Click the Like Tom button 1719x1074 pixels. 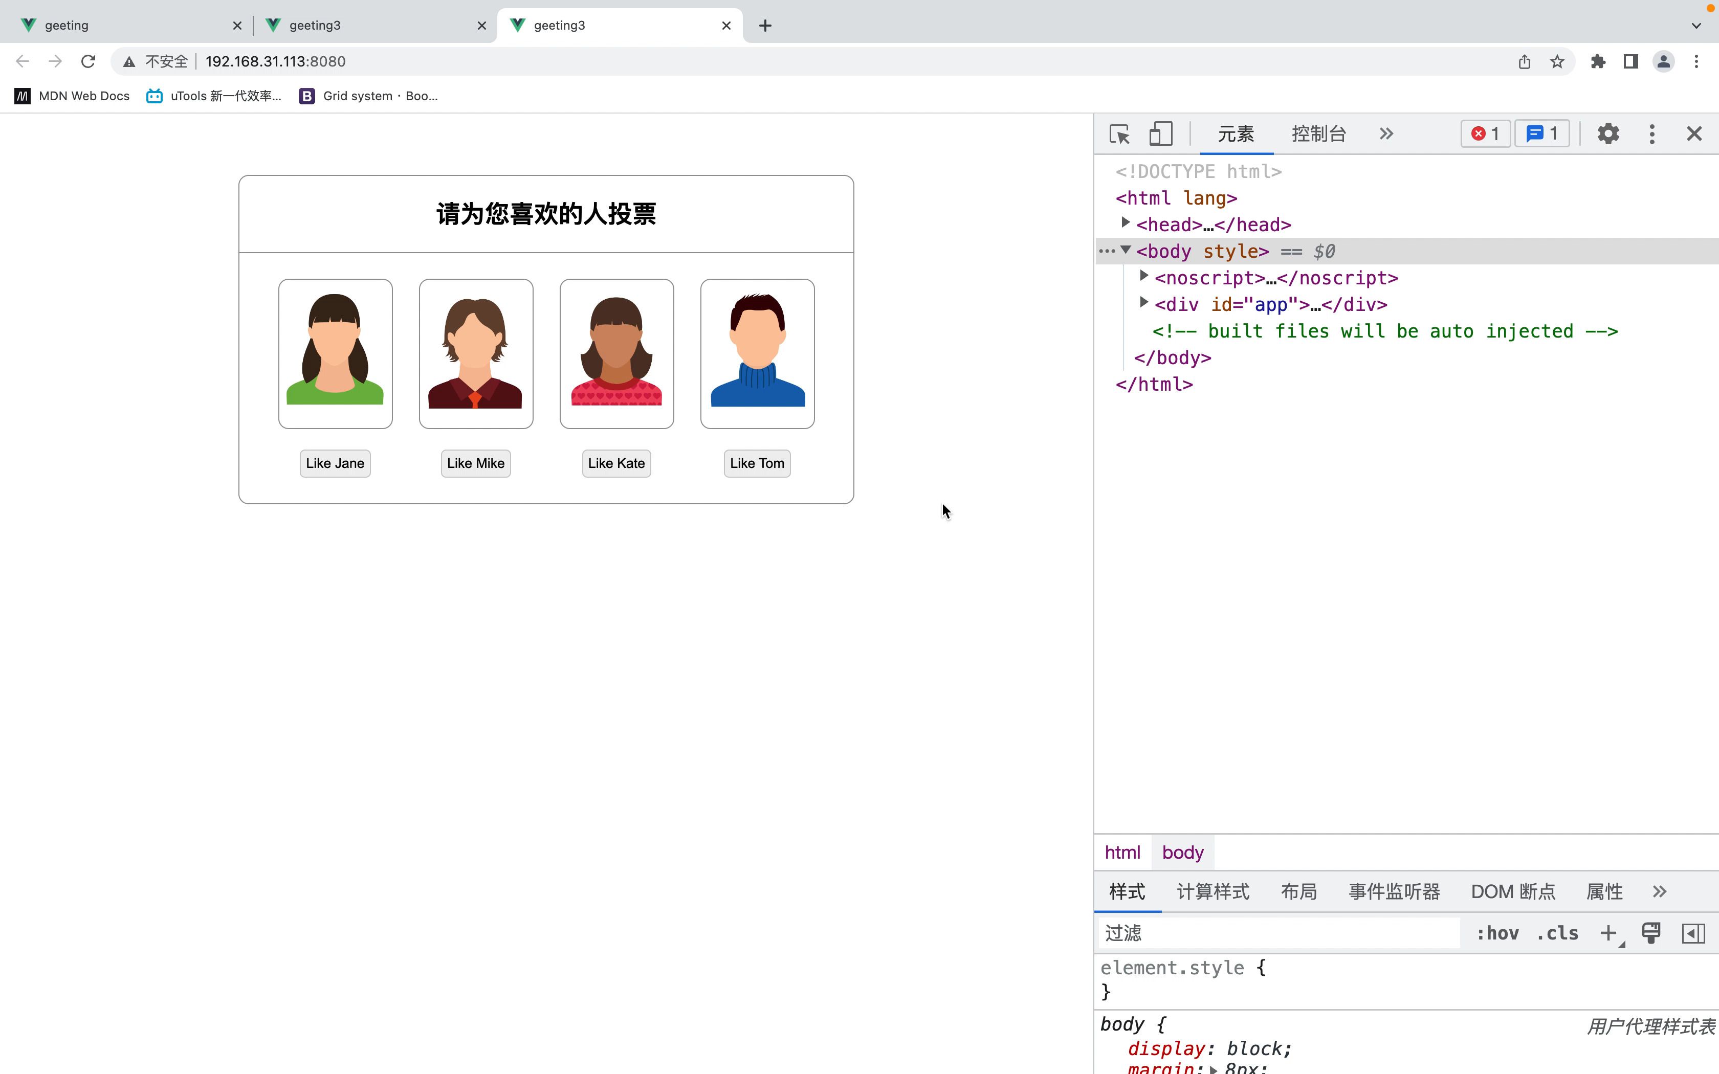pyautogui.click(x=757, y=463)
